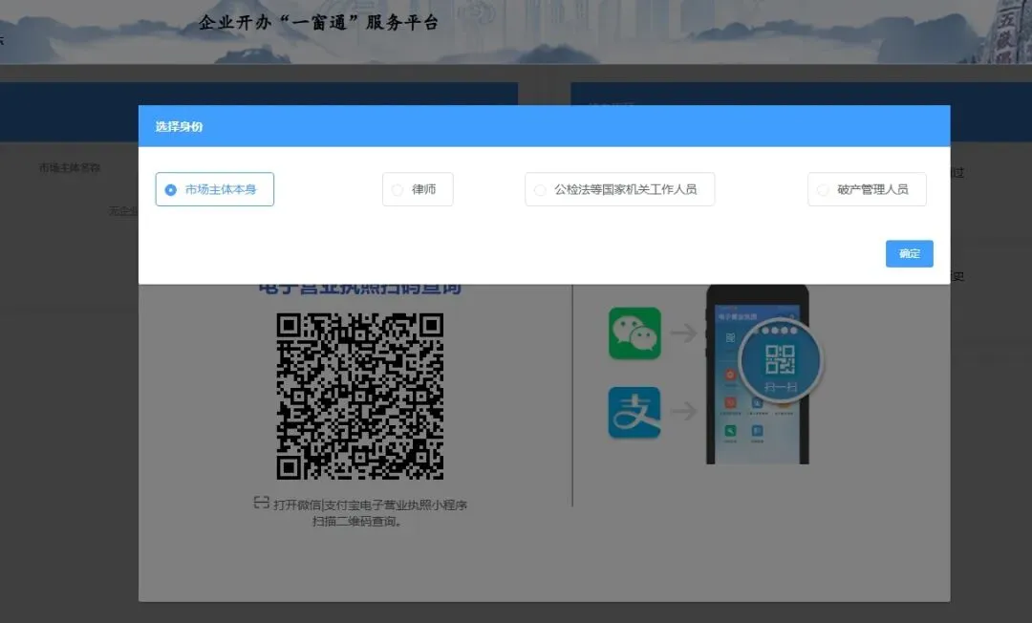Confirm identity with the 确定 button

pos(909,253)
